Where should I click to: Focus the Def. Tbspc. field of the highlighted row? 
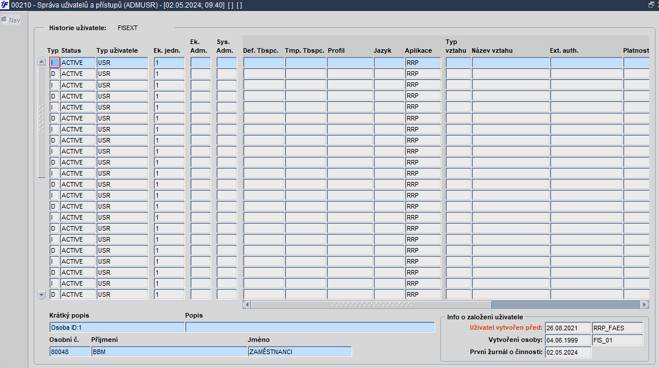point(263,63)
